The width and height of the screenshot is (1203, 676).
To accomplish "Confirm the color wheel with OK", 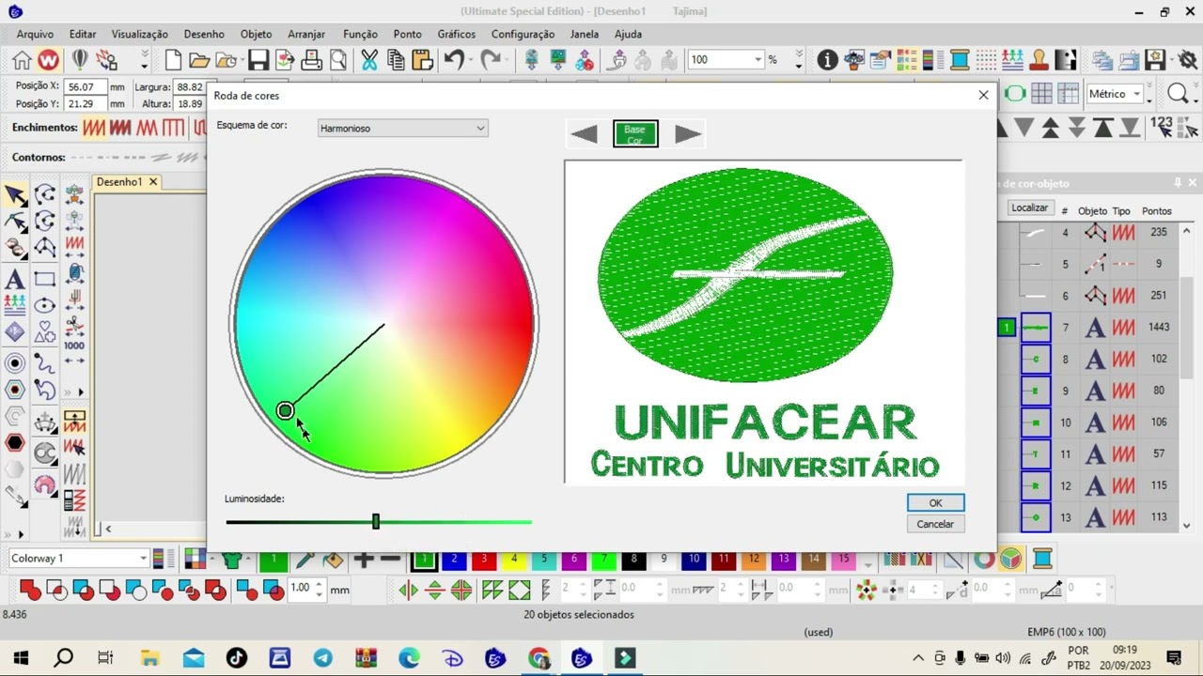I will tap(935, 503).
